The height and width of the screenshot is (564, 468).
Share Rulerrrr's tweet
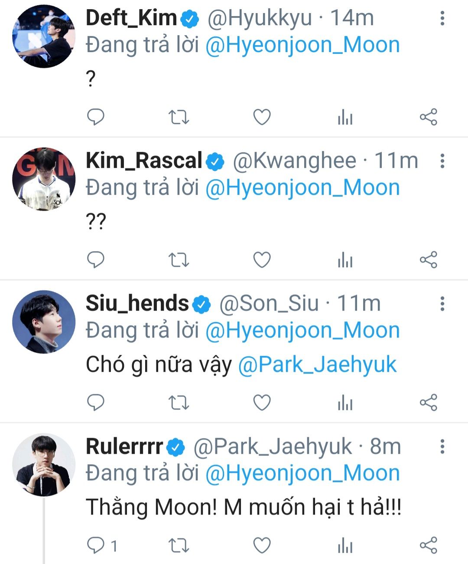[428, 545]
